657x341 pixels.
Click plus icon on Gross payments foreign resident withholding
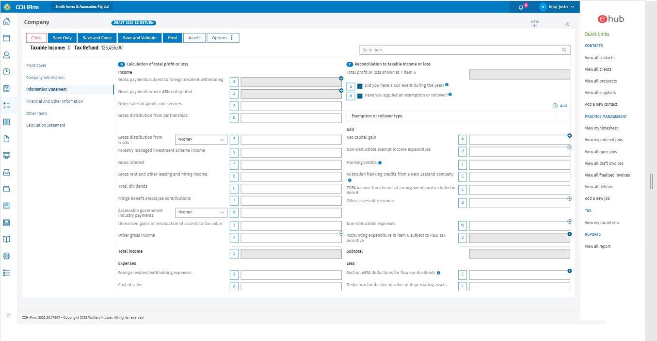coord(341,78)
